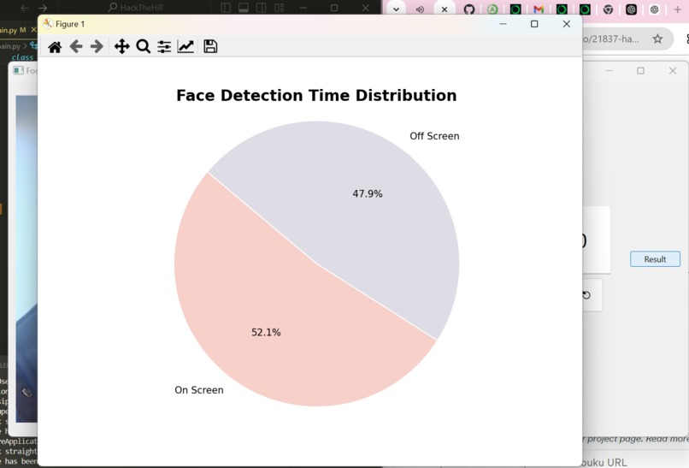Screen dimensions: 689x468
Task: Bookmark this page with the star icon
Action: pyautogui.click(x=657, y=39)
